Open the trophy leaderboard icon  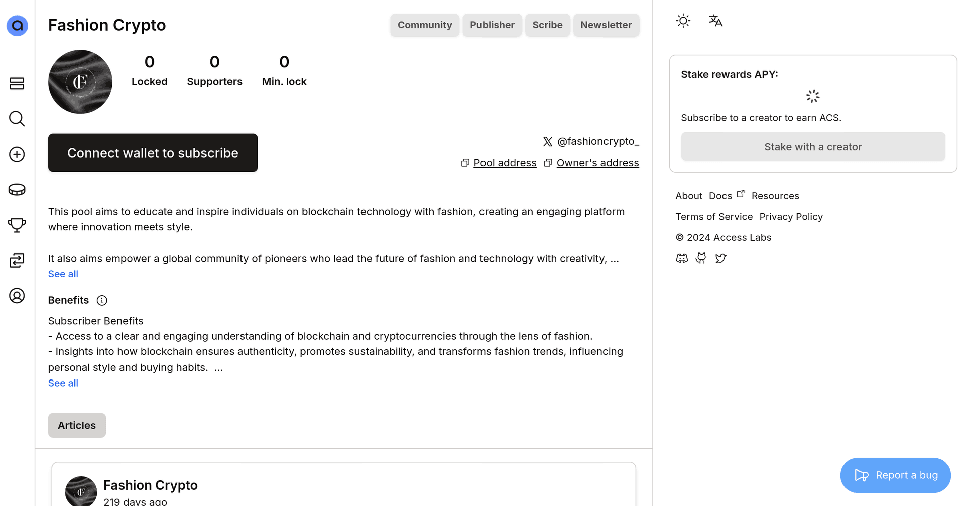tap(17, 225)
